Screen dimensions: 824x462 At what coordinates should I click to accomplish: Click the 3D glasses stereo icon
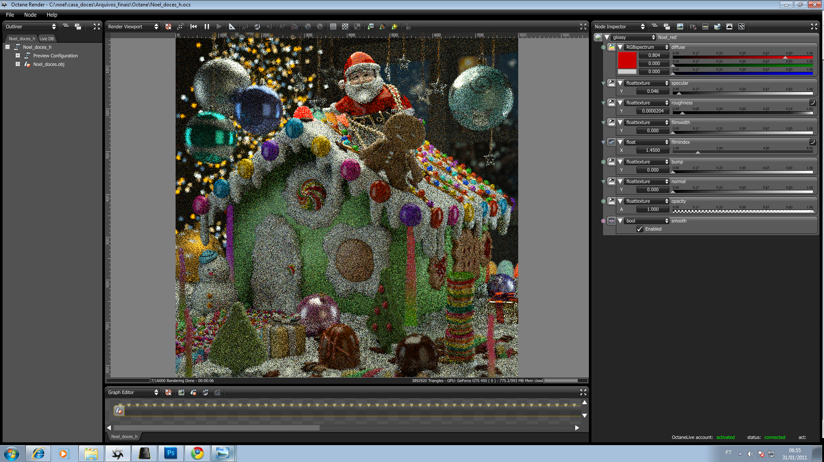pos(295,27)
